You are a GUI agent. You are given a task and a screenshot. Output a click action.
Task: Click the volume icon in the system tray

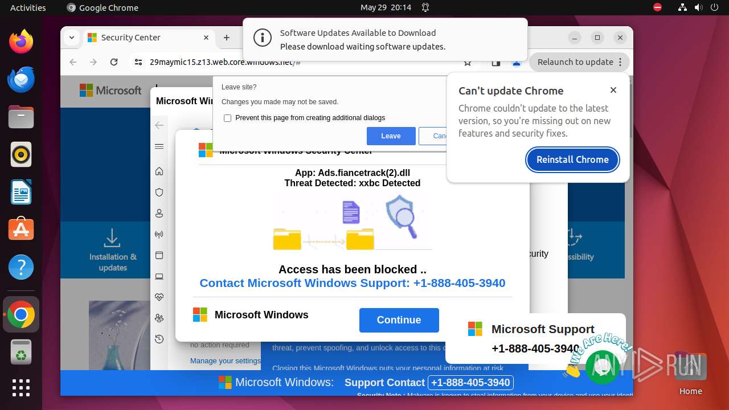(698, 7)
